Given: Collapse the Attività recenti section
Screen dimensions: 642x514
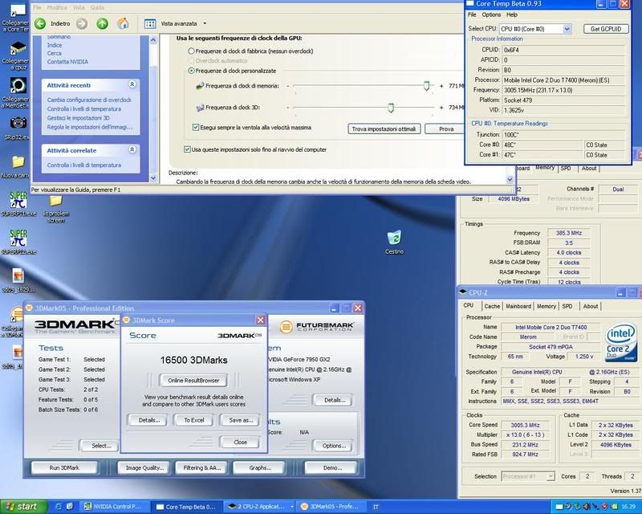Looking at the screenshot, I should pyautogui.click(x=132, y=84).
